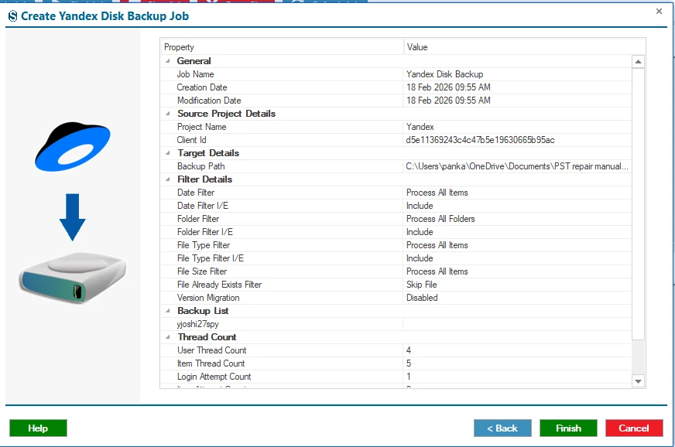675x447 pixels.
Task: Select the Project Name row
Action: [x=396, y=127]
